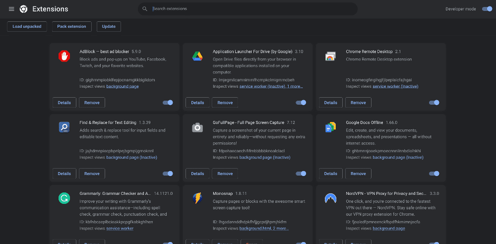Remove the AdBlock extension
This screenshot has width=496, height=244.
pos(92,103)
